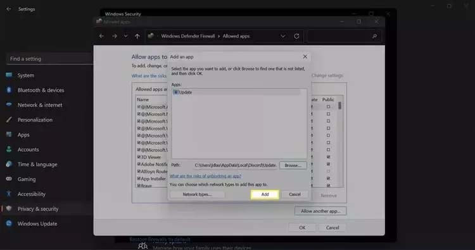Toggle App Installer allowed checkbox
The height and width of the screenshot is (250, 475).
pos(139,178)
